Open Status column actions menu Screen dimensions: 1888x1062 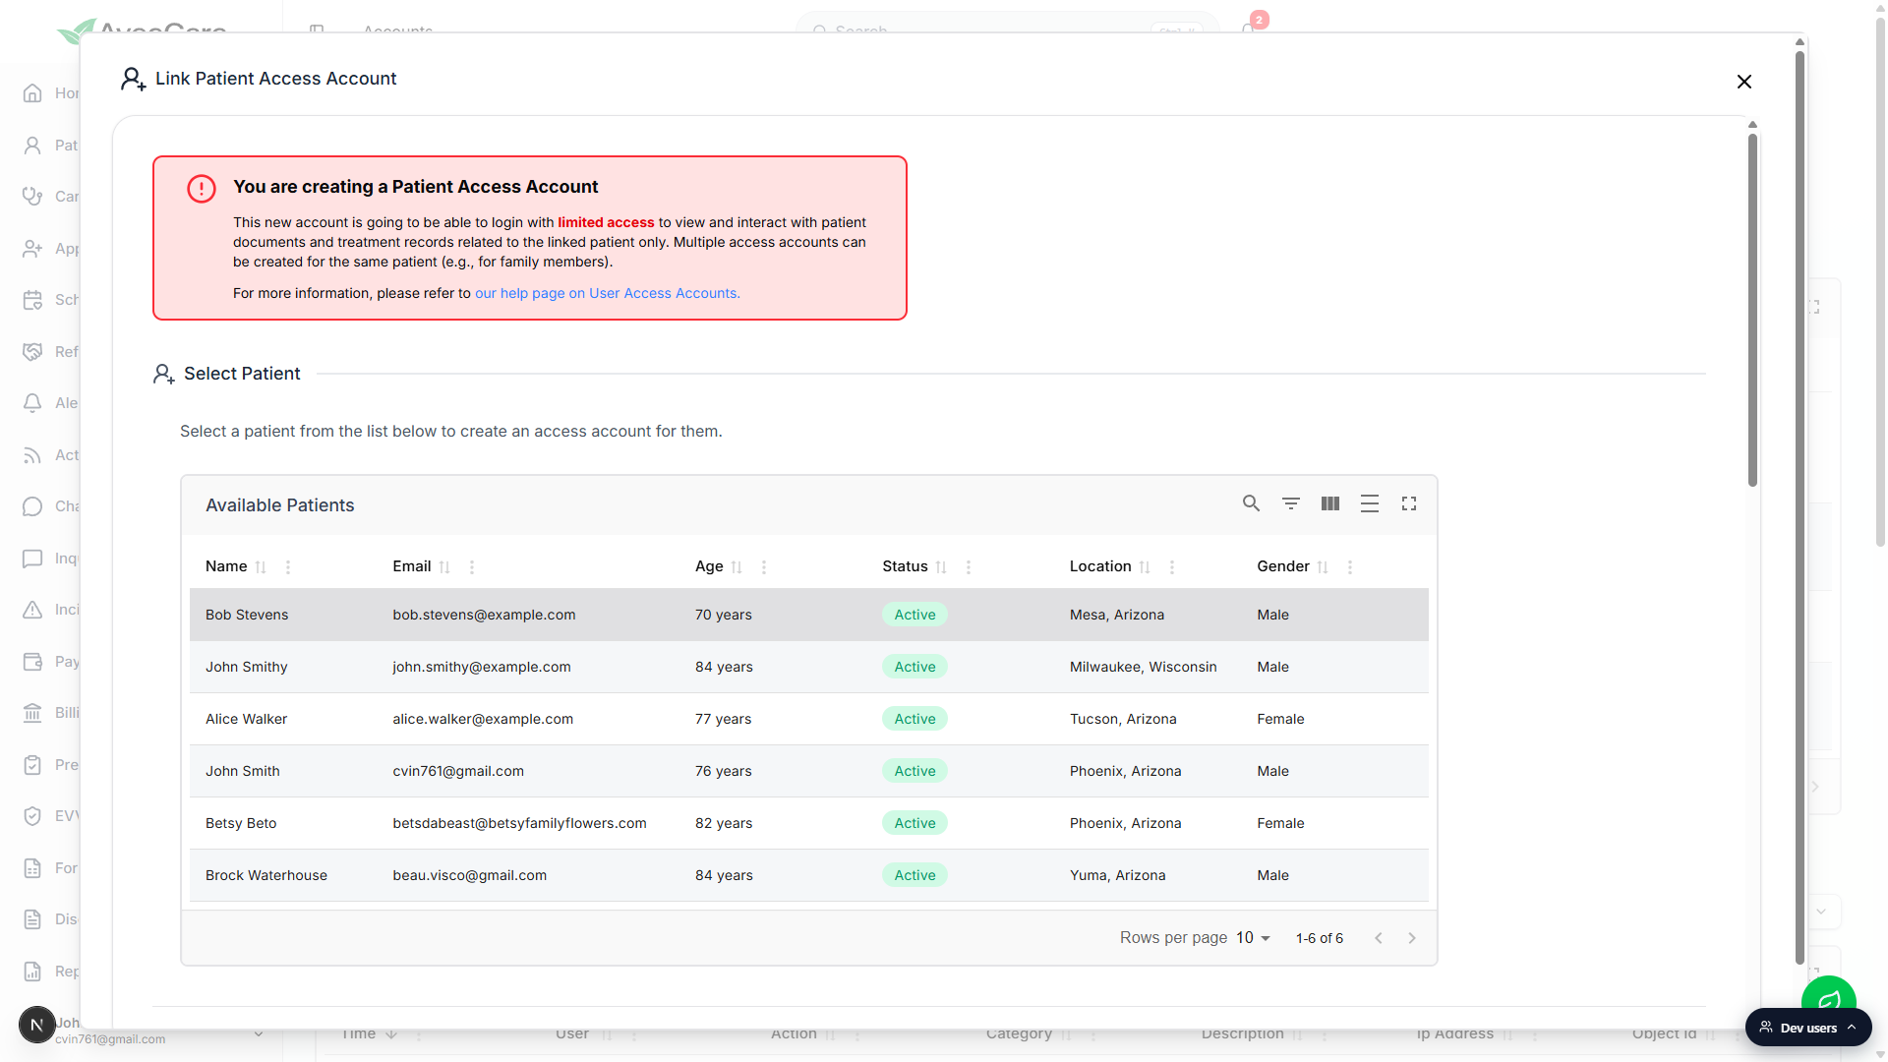pos(969,567)
